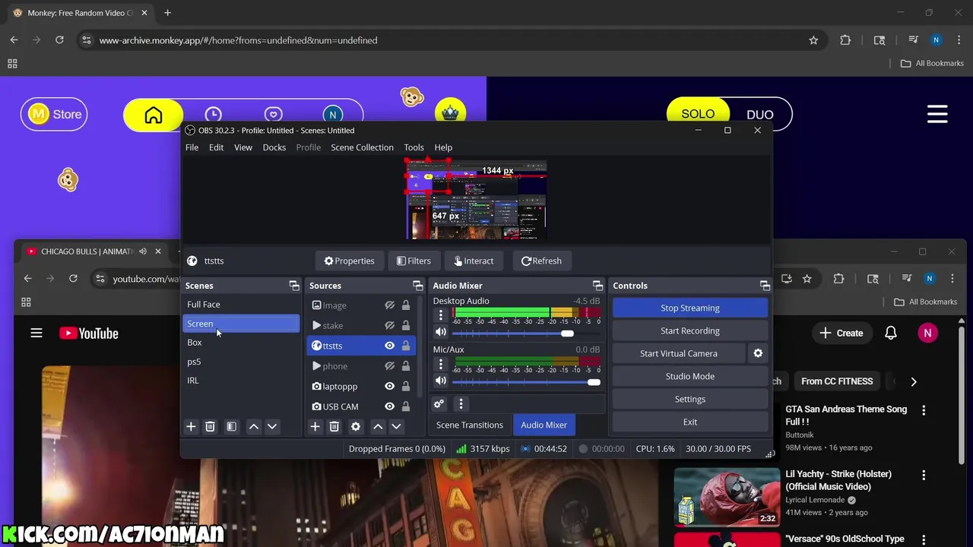Hide the laptoppp source
The height and width of the screenshot is (547, 973).
pyautogui.click(x=389, y=386)
